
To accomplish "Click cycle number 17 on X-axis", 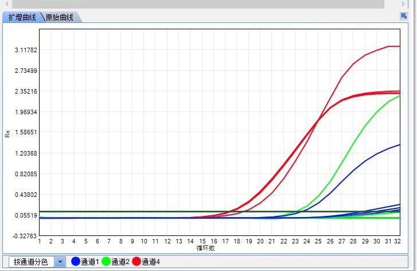I will pos(225,241).
